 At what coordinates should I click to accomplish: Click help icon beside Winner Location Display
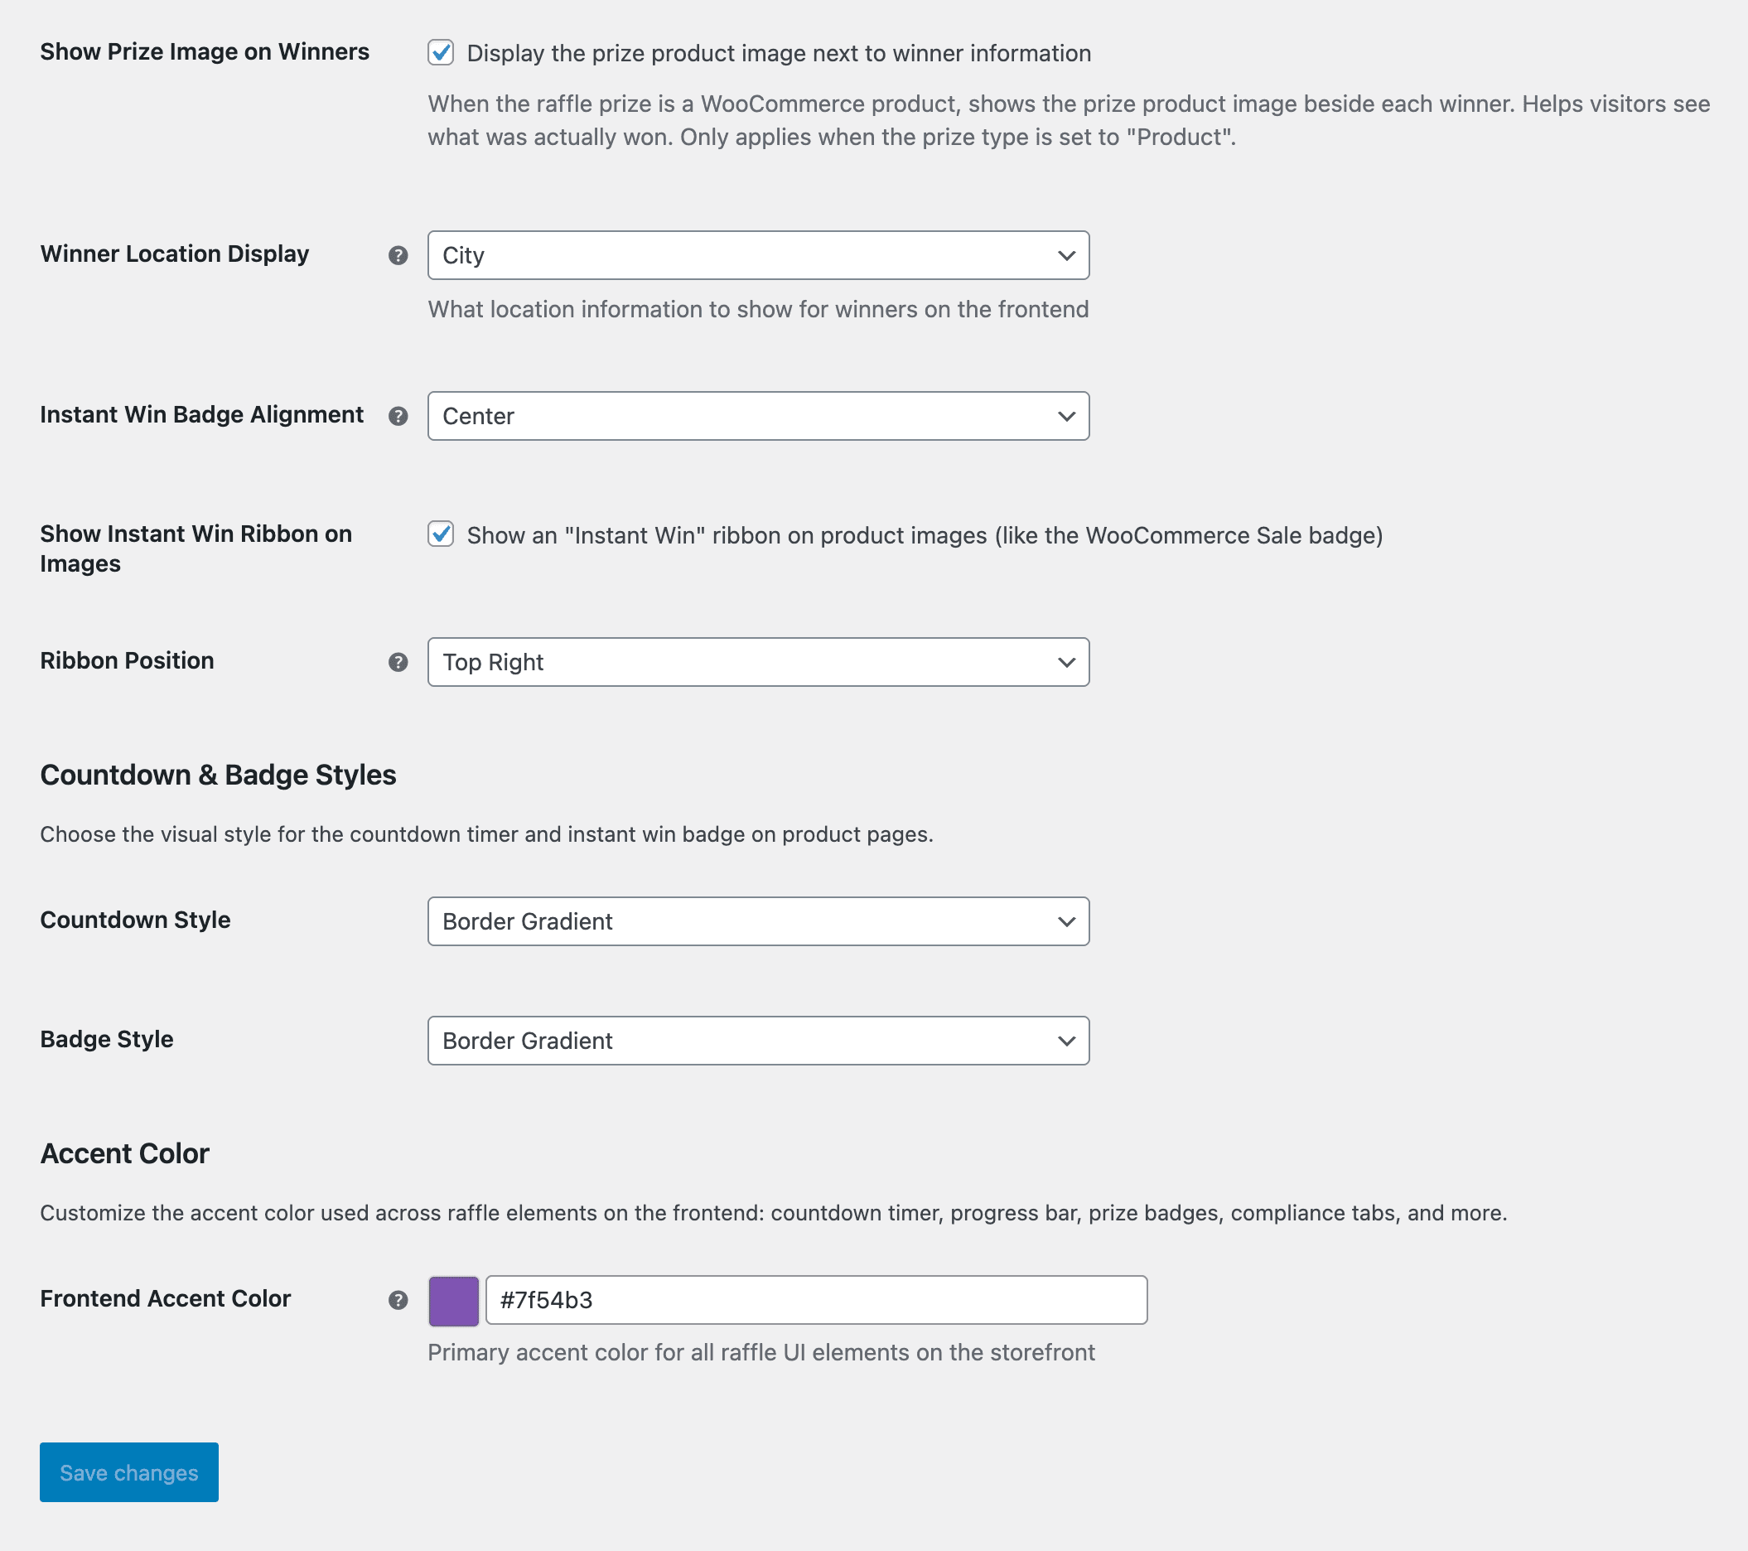[x=398, y=255]
